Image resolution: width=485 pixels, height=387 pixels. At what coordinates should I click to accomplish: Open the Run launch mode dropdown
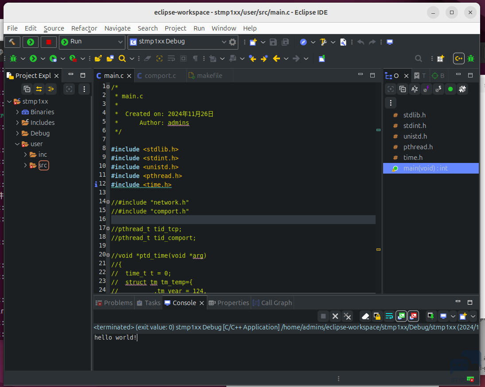click(x=120, y=42)
